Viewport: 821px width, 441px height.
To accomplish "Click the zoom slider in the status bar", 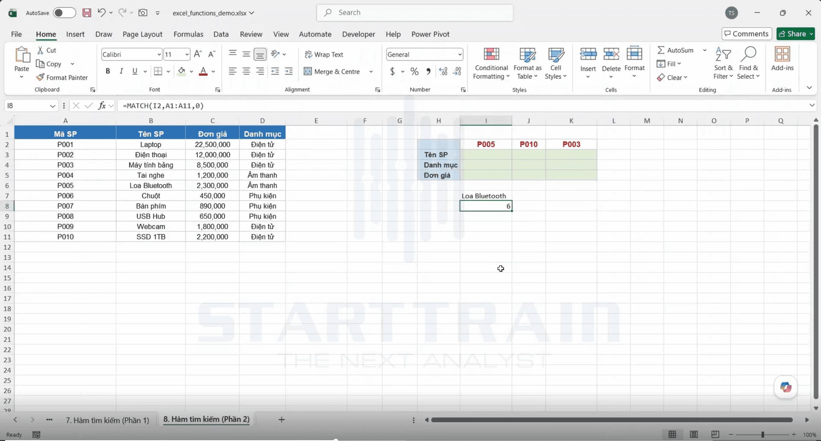I will 762,435.
